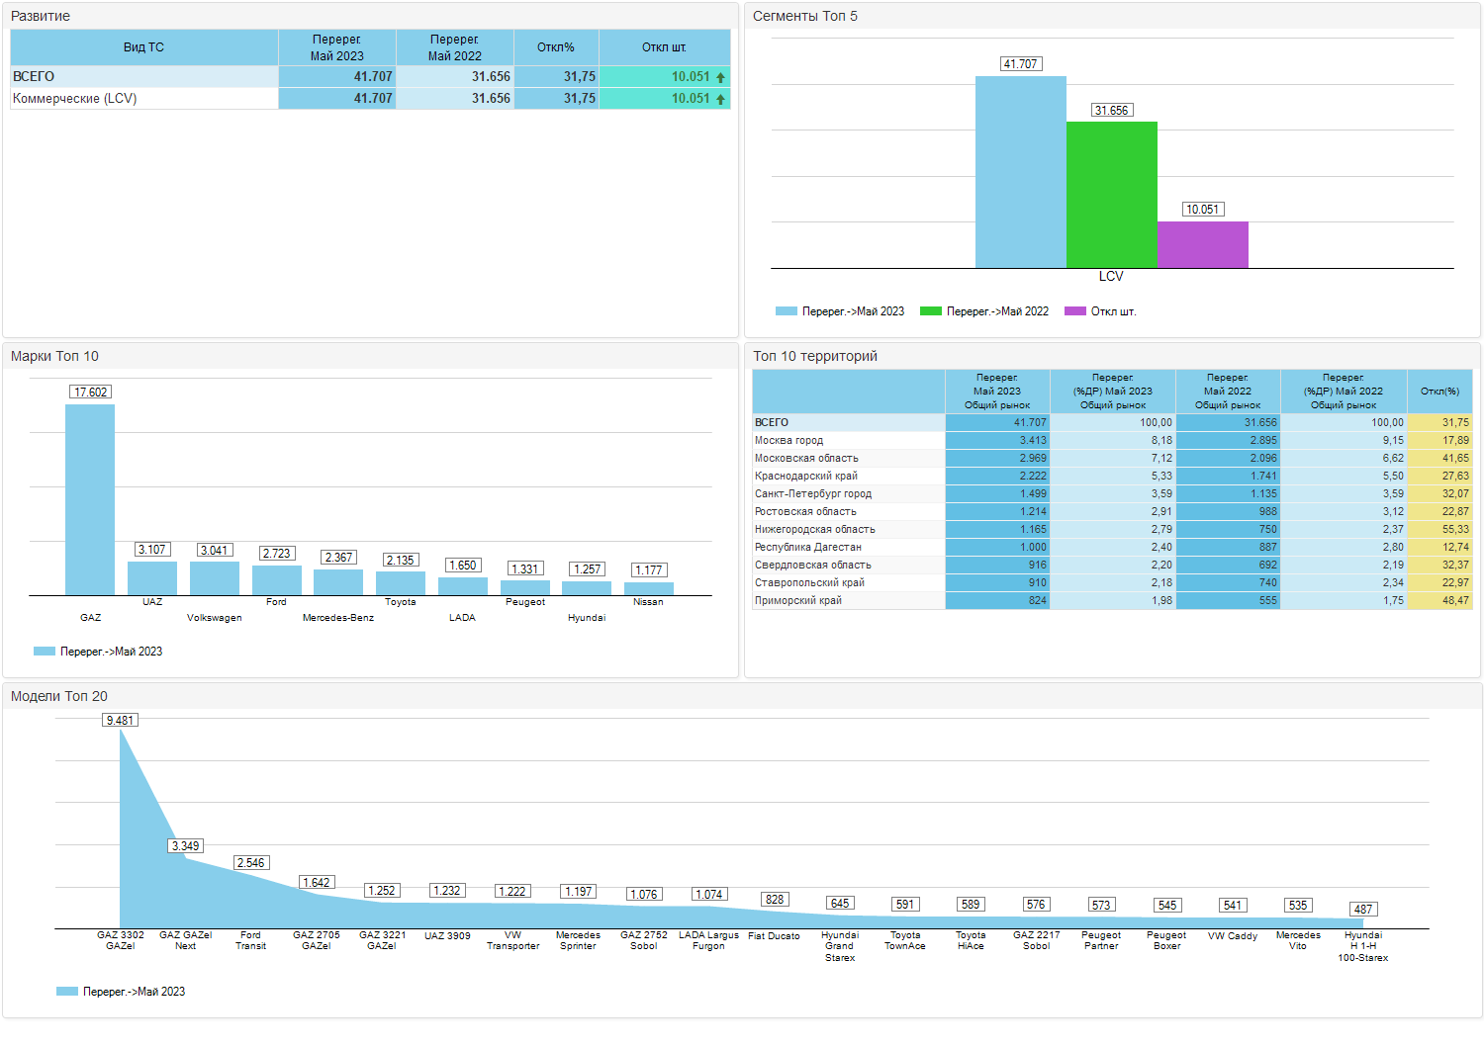
Task: Select the green 31.656 bar in segments chart
Action: (1112, 195)
